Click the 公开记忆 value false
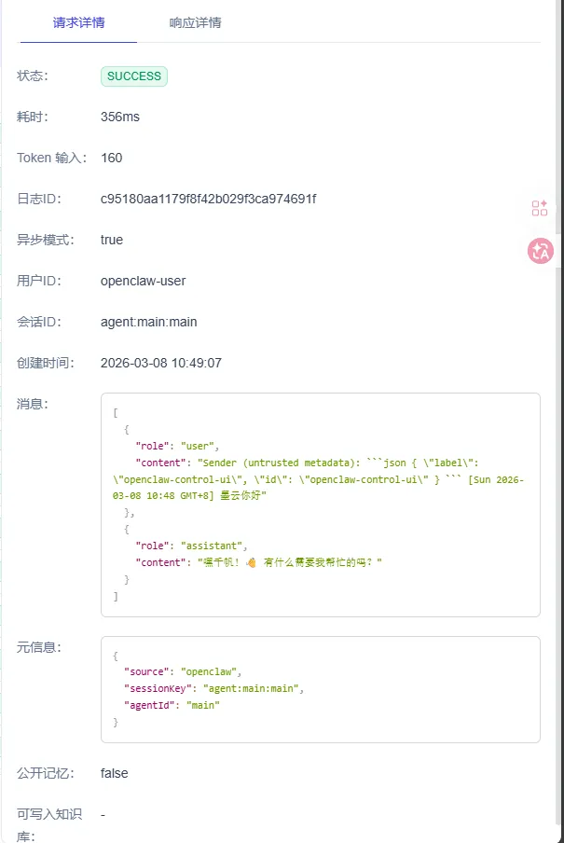The height and width of the screenshot is (843, 564). tap(114, 773)
